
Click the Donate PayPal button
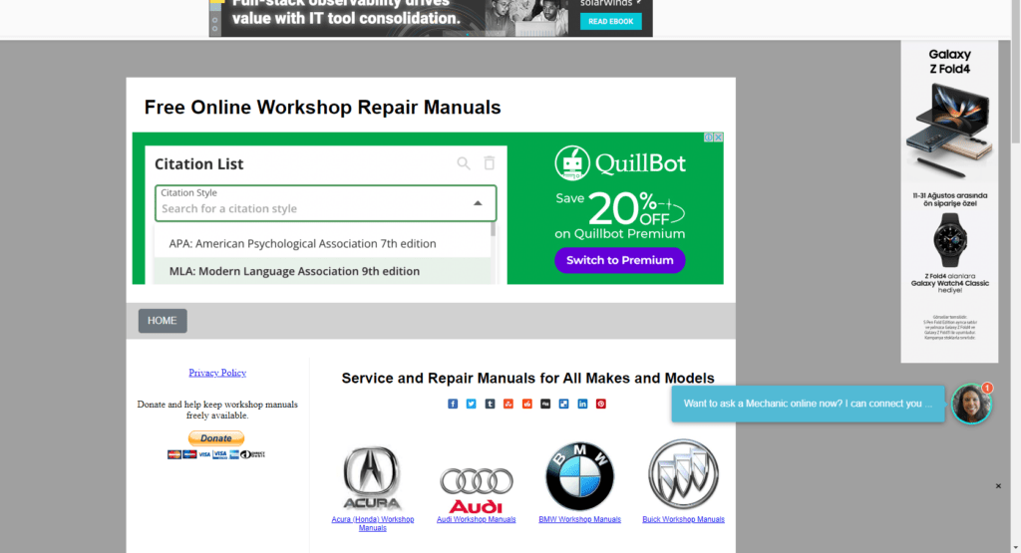click(216, 438)
